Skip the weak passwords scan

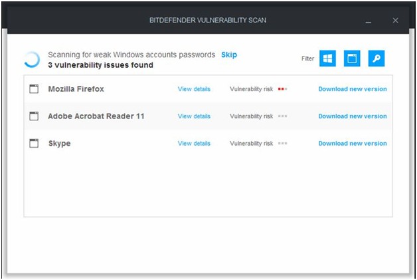point(229,55)
